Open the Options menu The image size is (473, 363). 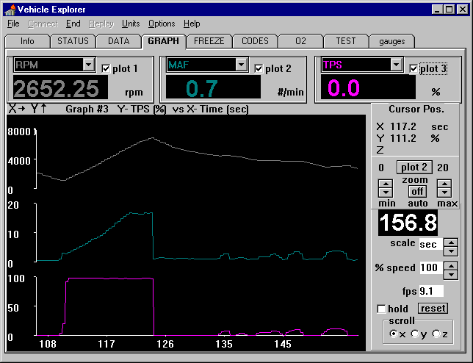(x=162, y=24)
